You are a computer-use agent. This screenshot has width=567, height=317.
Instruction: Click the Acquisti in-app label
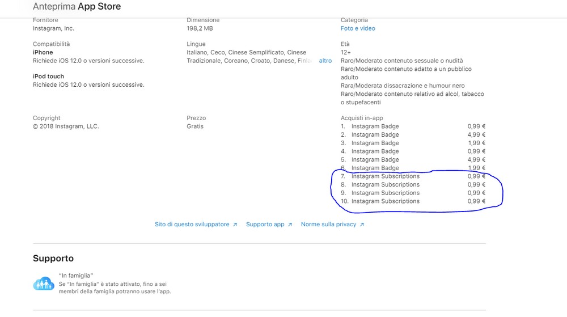point(362,118)
